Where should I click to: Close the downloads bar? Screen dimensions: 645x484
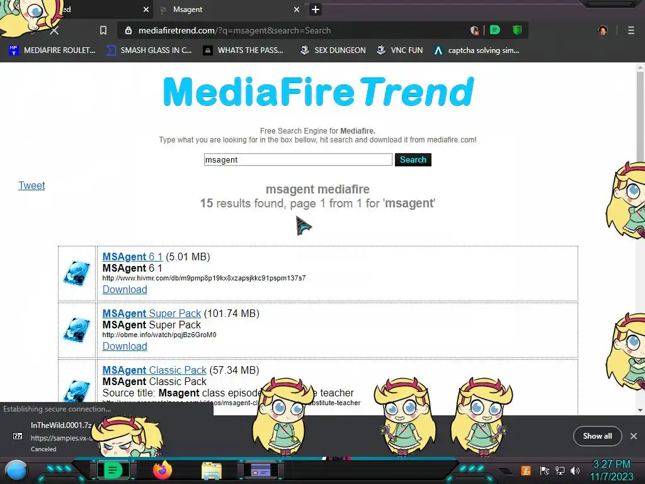[x=634, y=436]
